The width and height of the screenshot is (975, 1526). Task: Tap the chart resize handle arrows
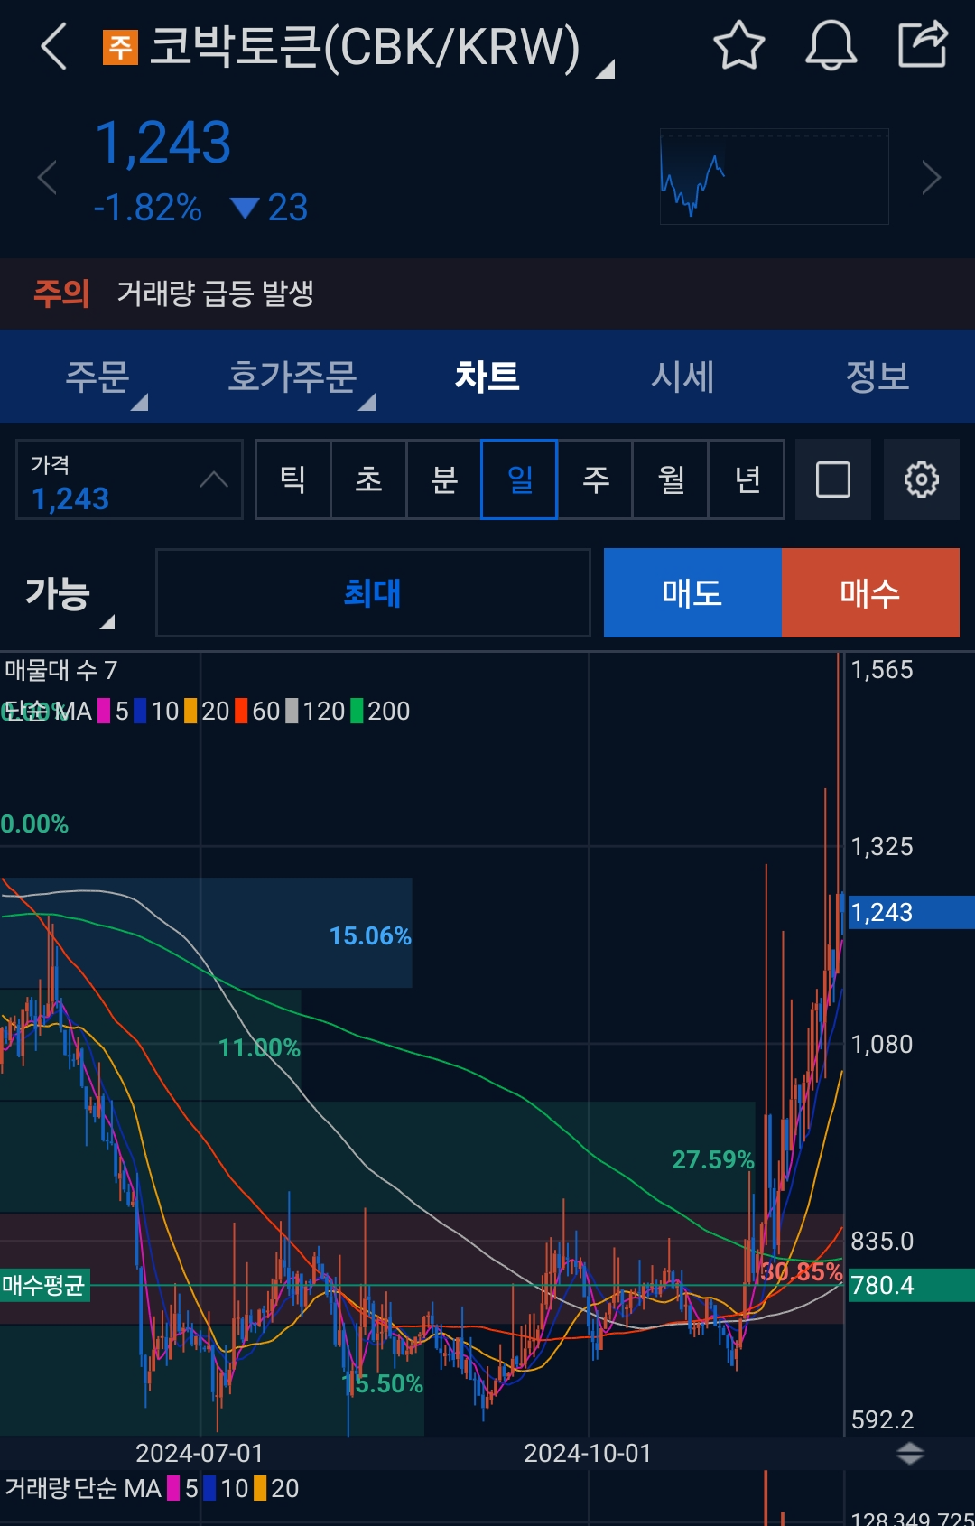910,1453
